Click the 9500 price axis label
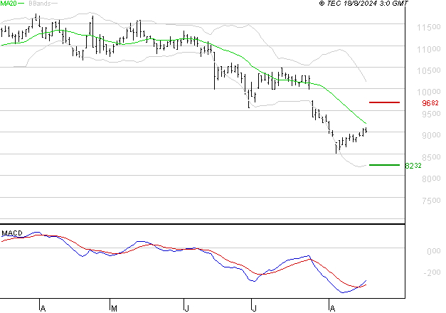The image size is (446, 313). (431, 114)
